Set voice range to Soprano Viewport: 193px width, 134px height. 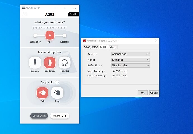click(64, 36)
